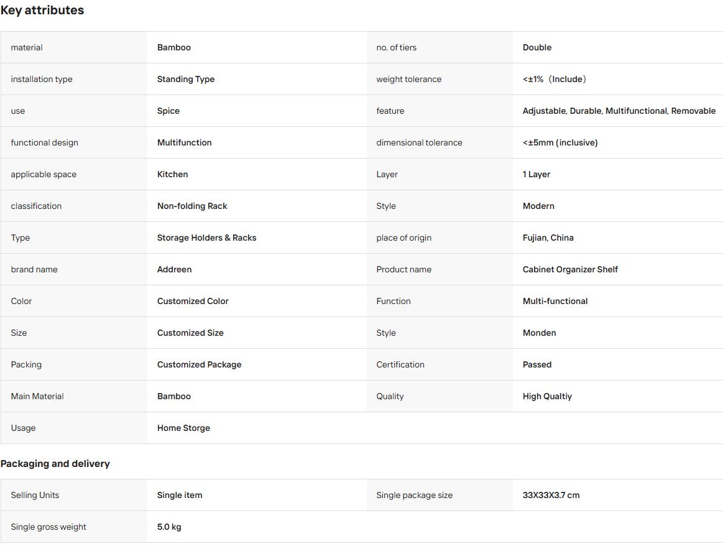Select the Non-folding Rack classification value
The height and width of the screenshot is (559, 723).
click(x=192, y=206)
